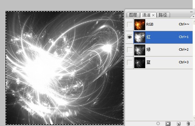Click the Ctrl+3 shortcut label

tap(184, 62)
